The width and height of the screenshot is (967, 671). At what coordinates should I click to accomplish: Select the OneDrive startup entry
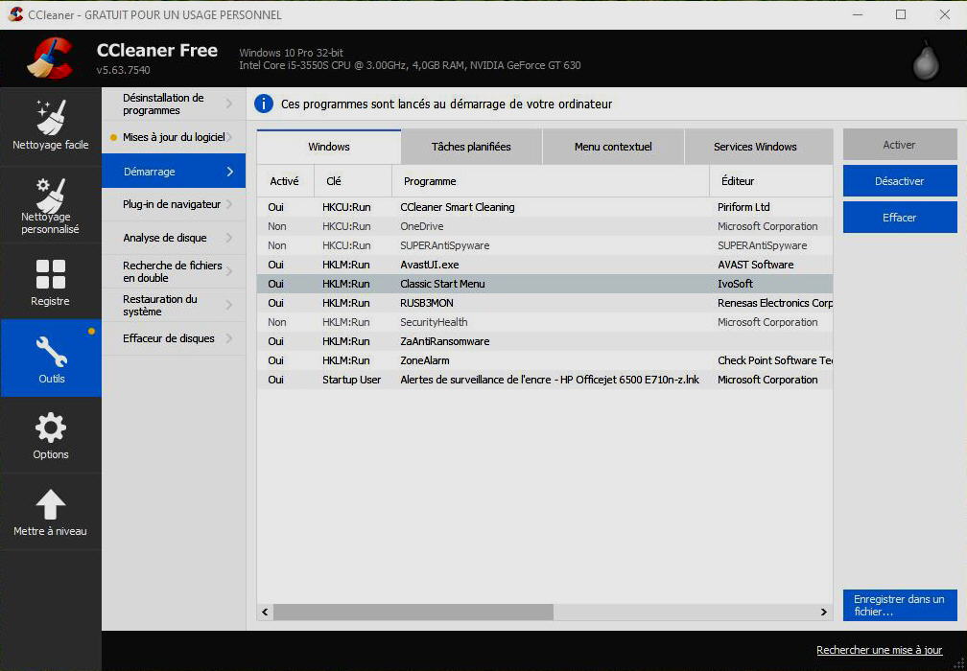pos(545,226)
